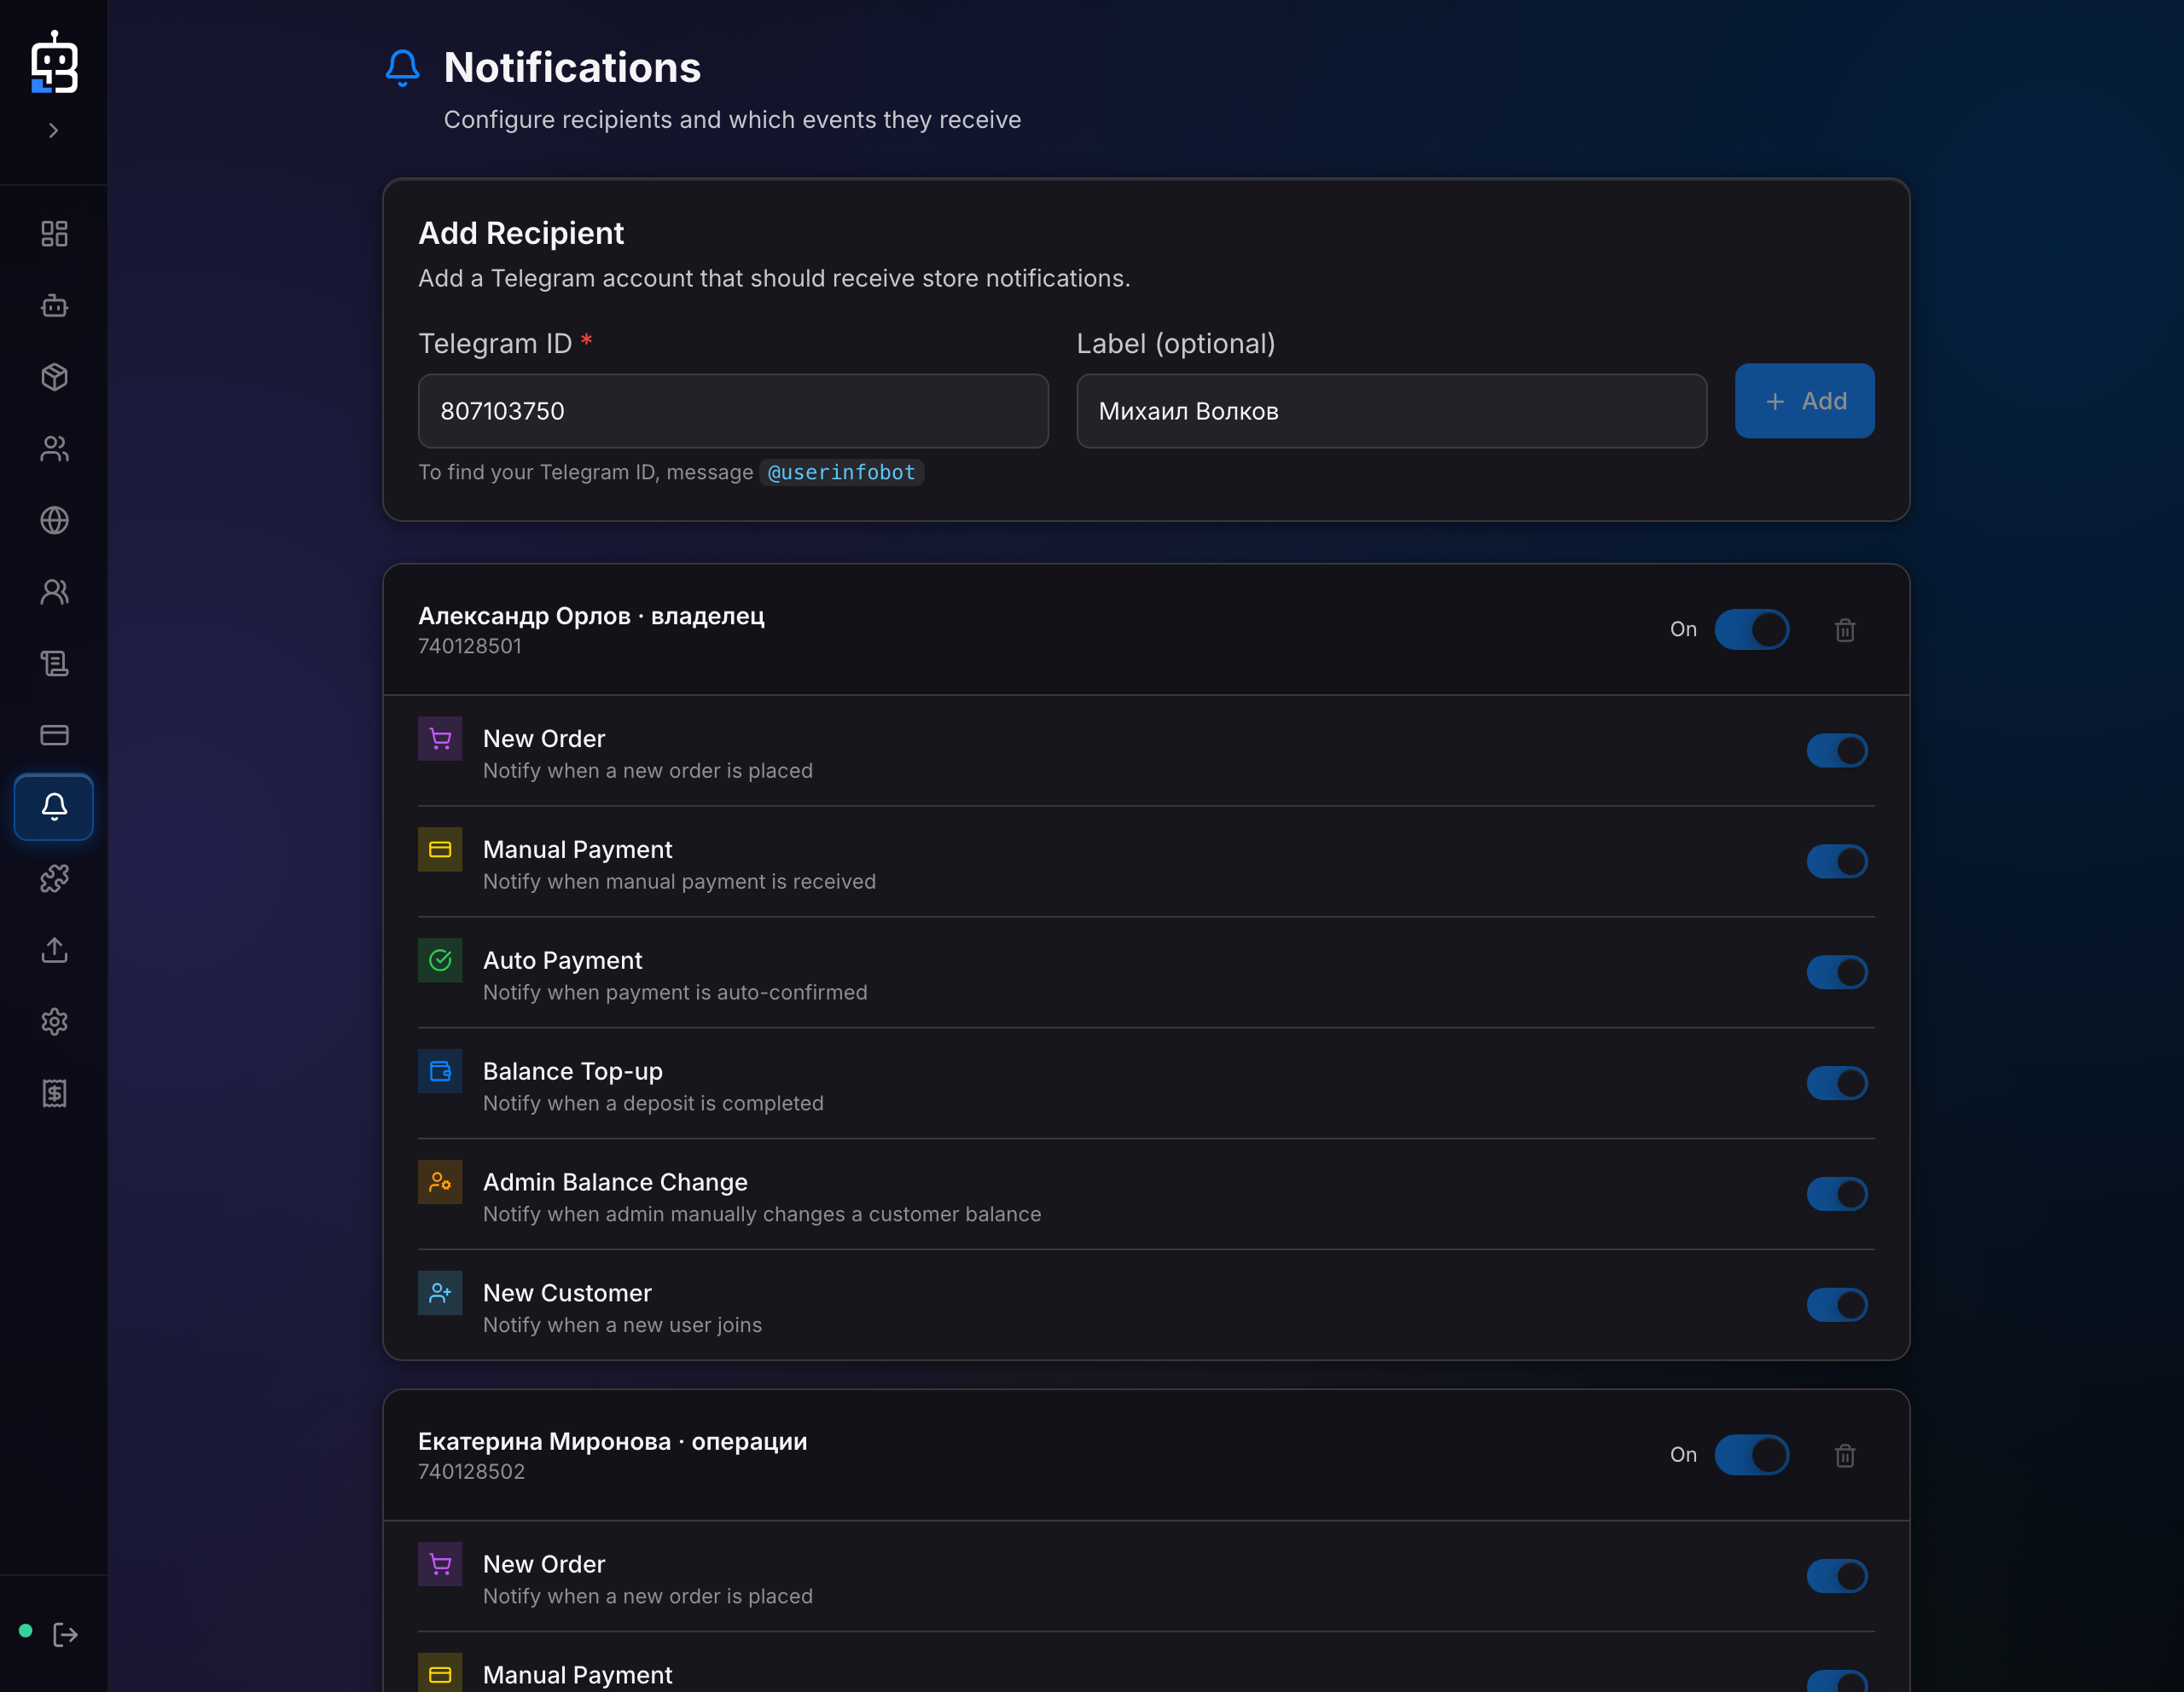Open the upload/export icon in sidebar
2184x1692 pixels.
(54, 949)
